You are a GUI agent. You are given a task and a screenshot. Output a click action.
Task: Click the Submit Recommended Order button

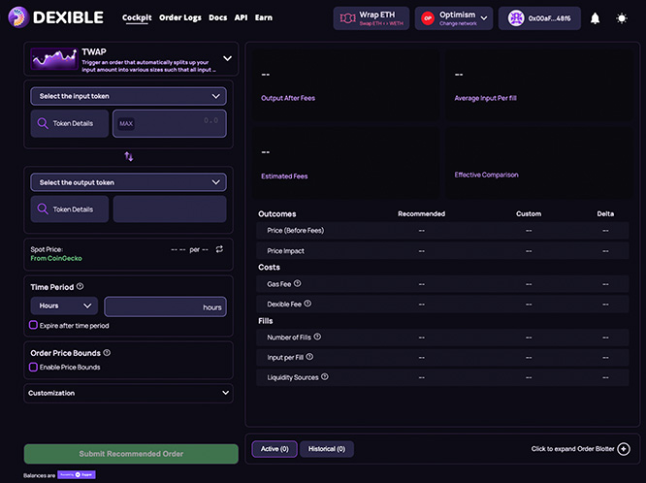pos(131,454)
